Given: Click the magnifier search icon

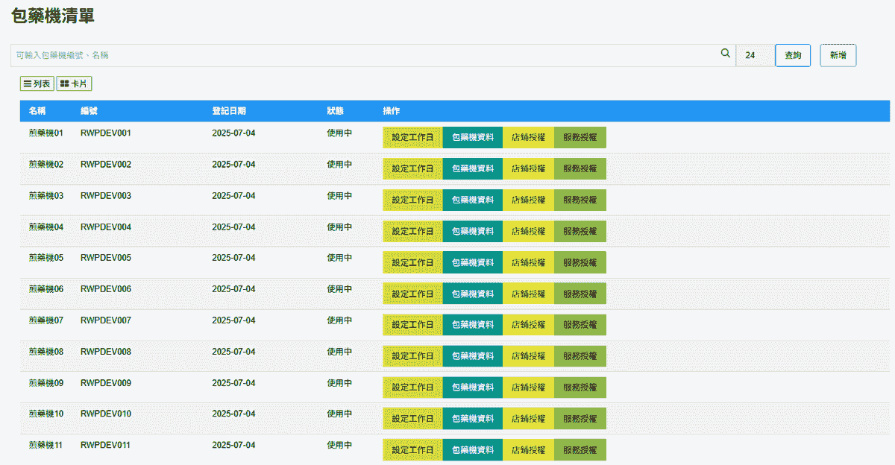Looking at the screenshot, I should pos(725,54).
